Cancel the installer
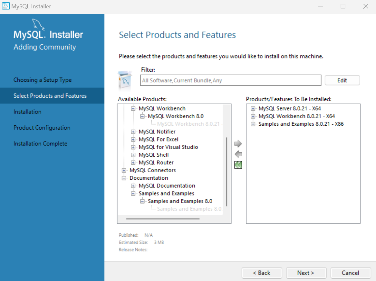 [x=350, y=273]
